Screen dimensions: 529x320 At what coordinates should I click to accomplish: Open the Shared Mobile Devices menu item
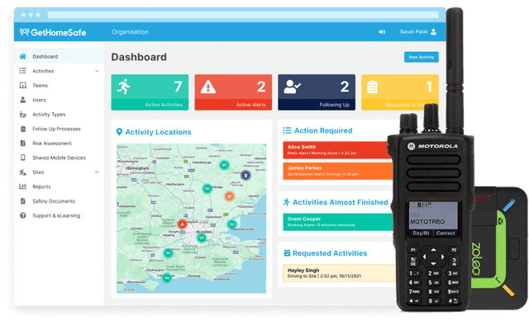[59, 158]
